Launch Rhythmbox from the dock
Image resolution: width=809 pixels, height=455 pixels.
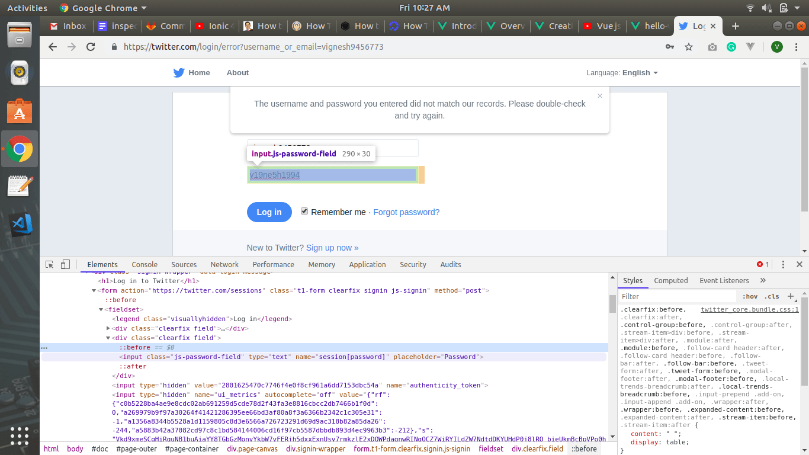pyautogui.click(x=20, y=72)
